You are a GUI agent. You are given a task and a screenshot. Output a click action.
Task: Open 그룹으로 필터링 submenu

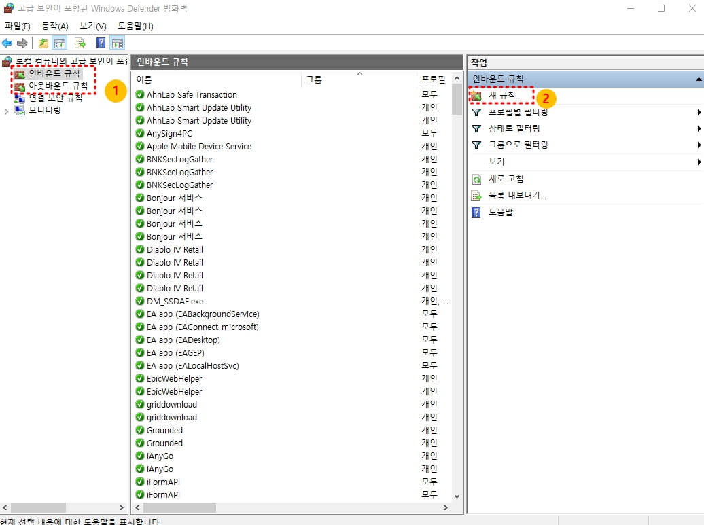518,145
